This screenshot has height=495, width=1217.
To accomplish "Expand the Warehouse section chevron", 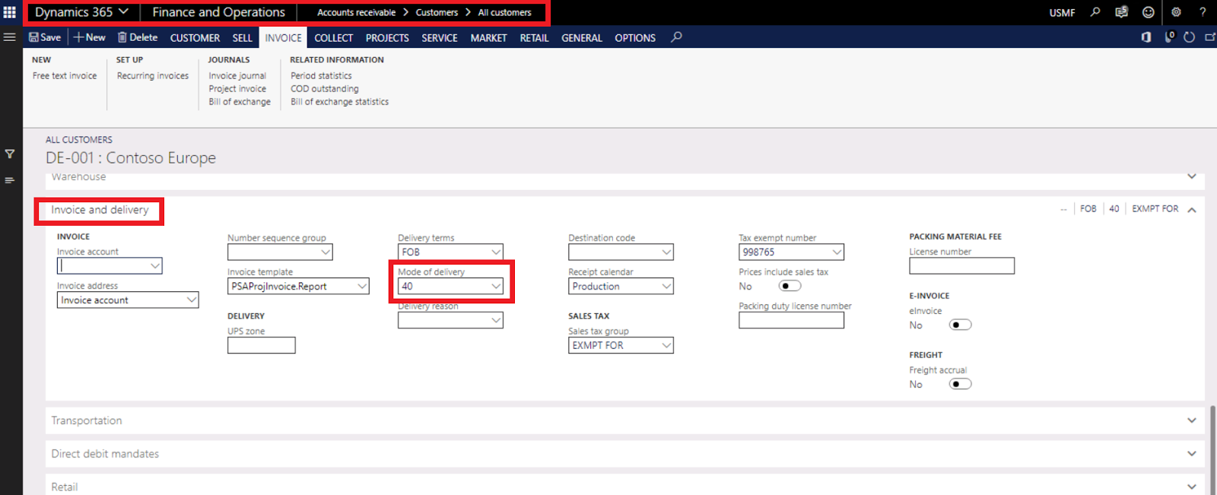I will tap(1192, 176).
